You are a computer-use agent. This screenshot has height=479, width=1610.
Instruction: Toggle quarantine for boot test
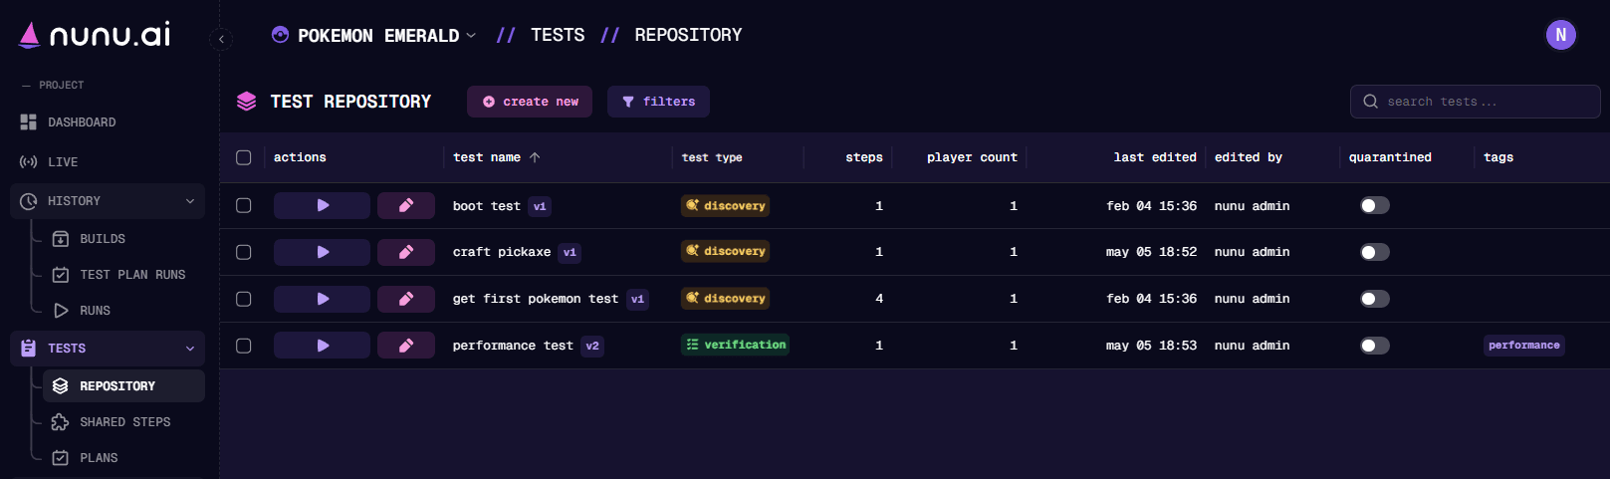1375,205
